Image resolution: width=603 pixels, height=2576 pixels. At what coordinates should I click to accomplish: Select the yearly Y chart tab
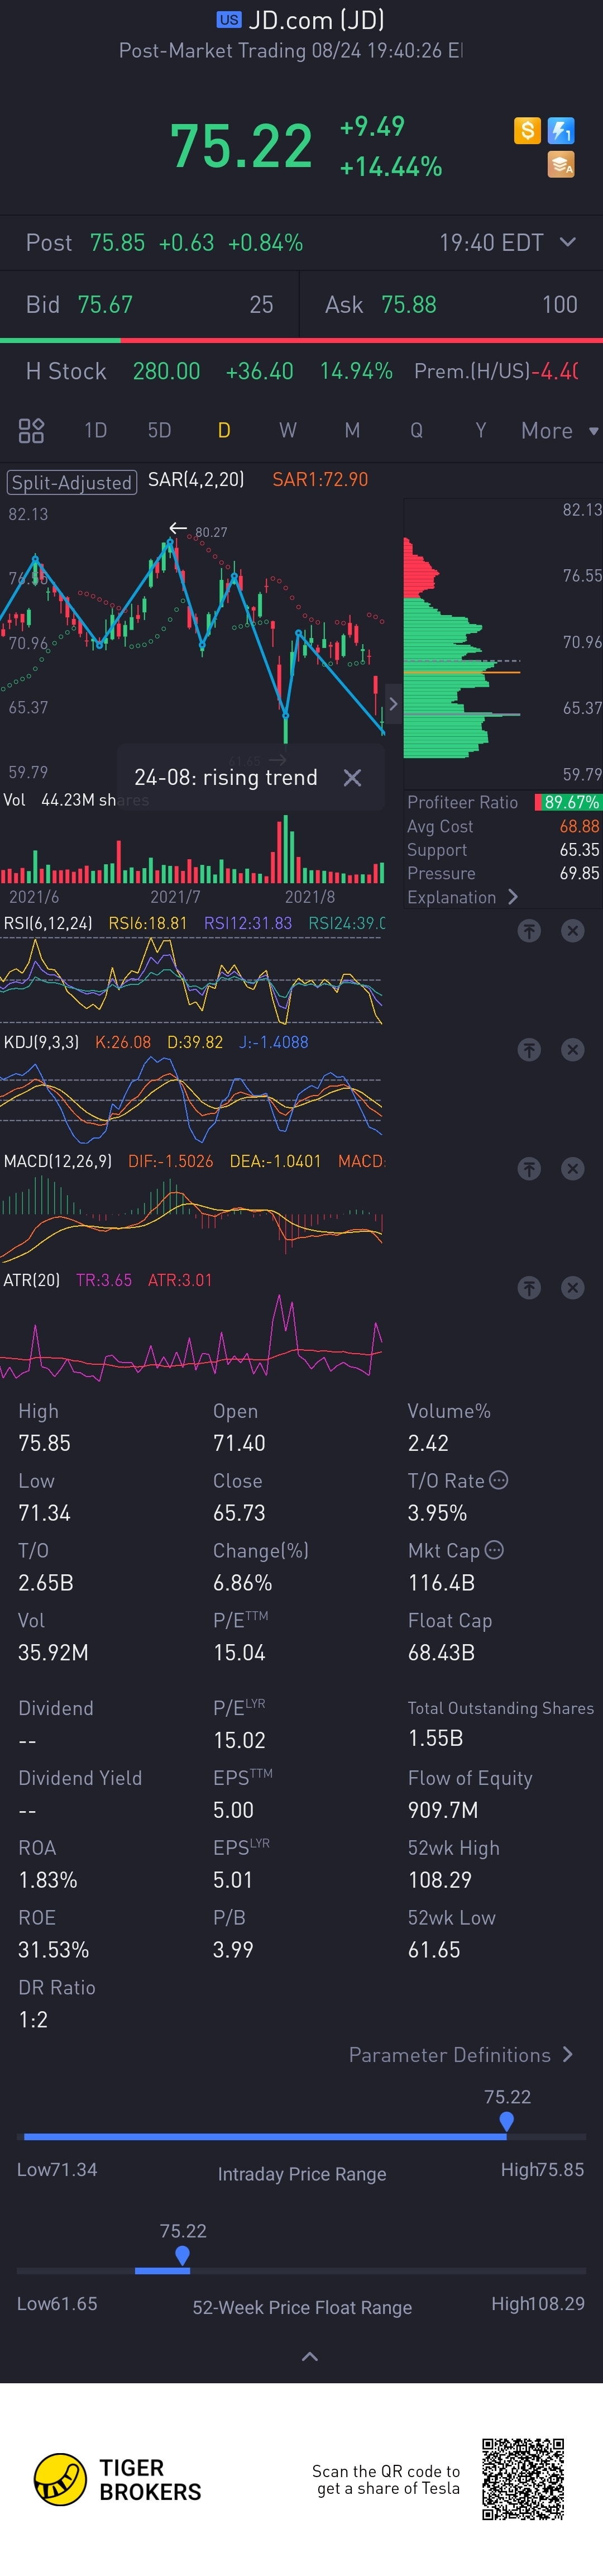[481, 431]
